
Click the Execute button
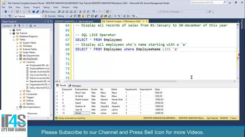coord(50,16)
